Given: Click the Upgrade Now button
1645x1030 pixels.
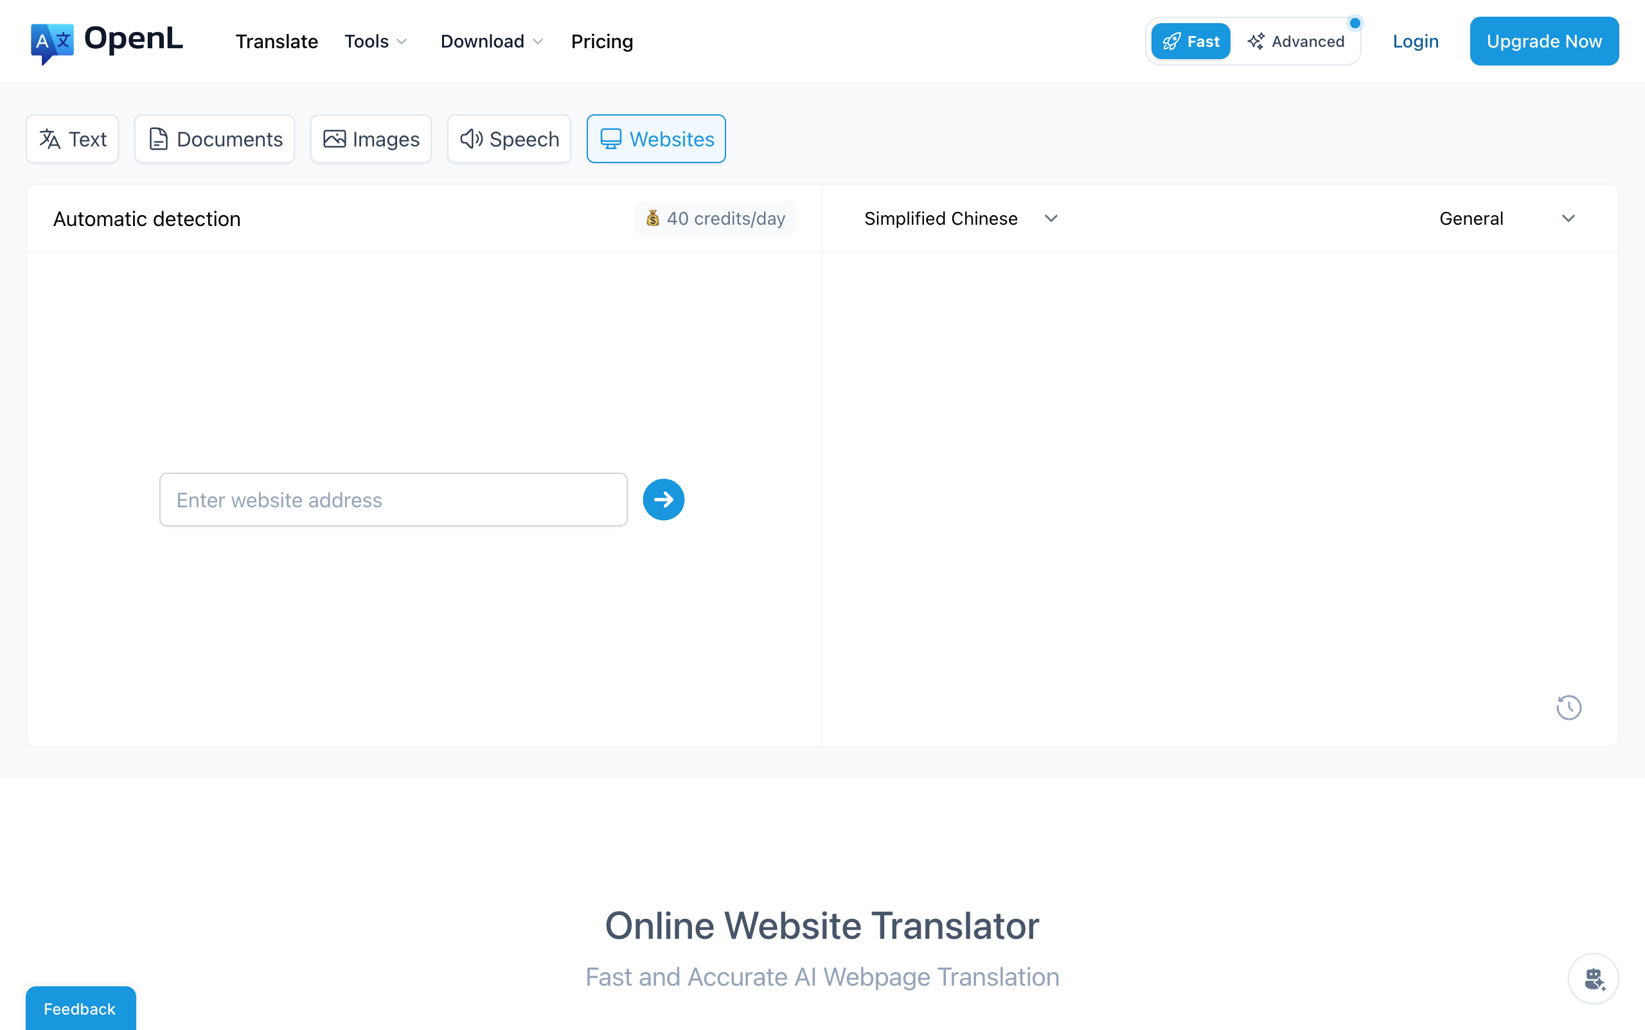Looking at the screenshot, I should 1543,41.
